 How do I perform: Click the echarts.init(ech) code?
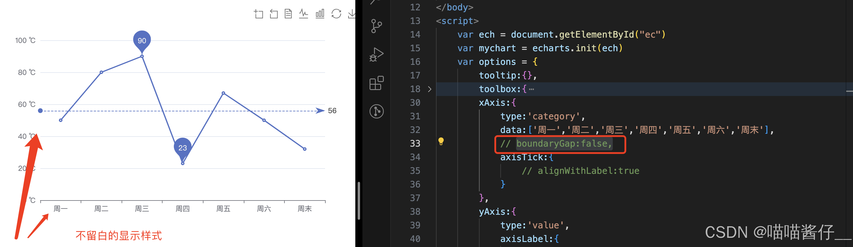click(577, 48)
